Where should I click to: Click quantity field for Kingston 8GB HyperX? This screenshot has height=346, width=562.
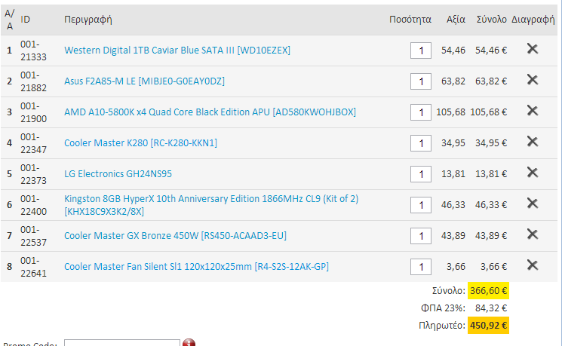pyautogui.click(x=421, y=205)
